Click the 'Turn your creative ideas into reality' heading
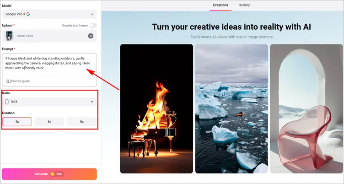The image size is (344, 184). (x=231, y=27)
